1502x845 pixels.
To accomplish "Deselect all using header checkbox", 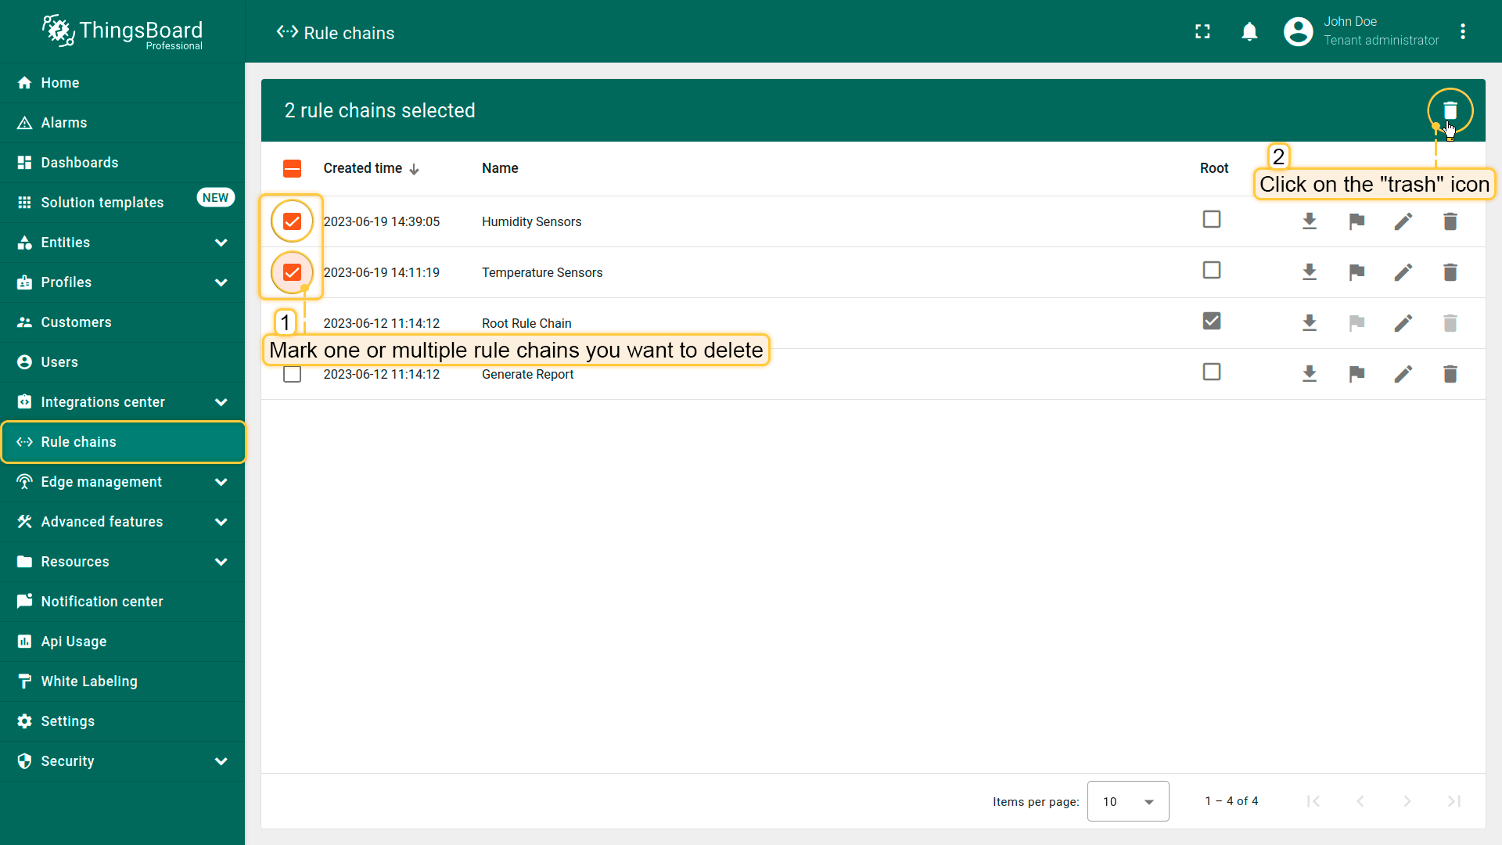I will click(292, 168).
